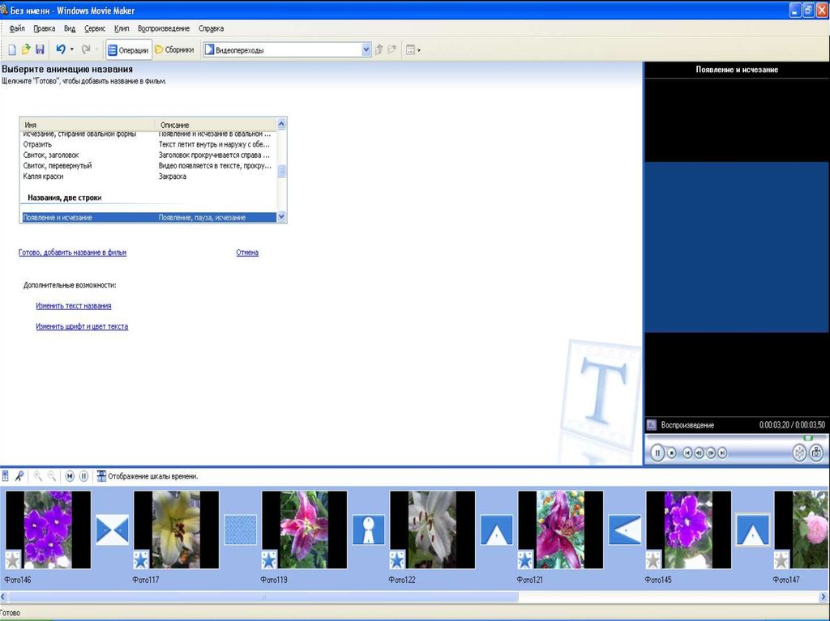
Task: Click the Undo arrow icon
Action: click(x=60, y=50)
